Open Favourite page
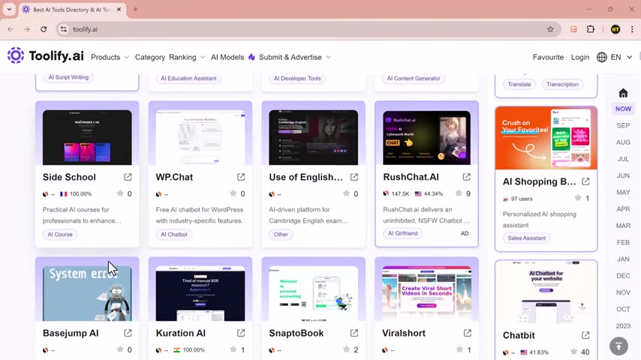 [548, 57]
